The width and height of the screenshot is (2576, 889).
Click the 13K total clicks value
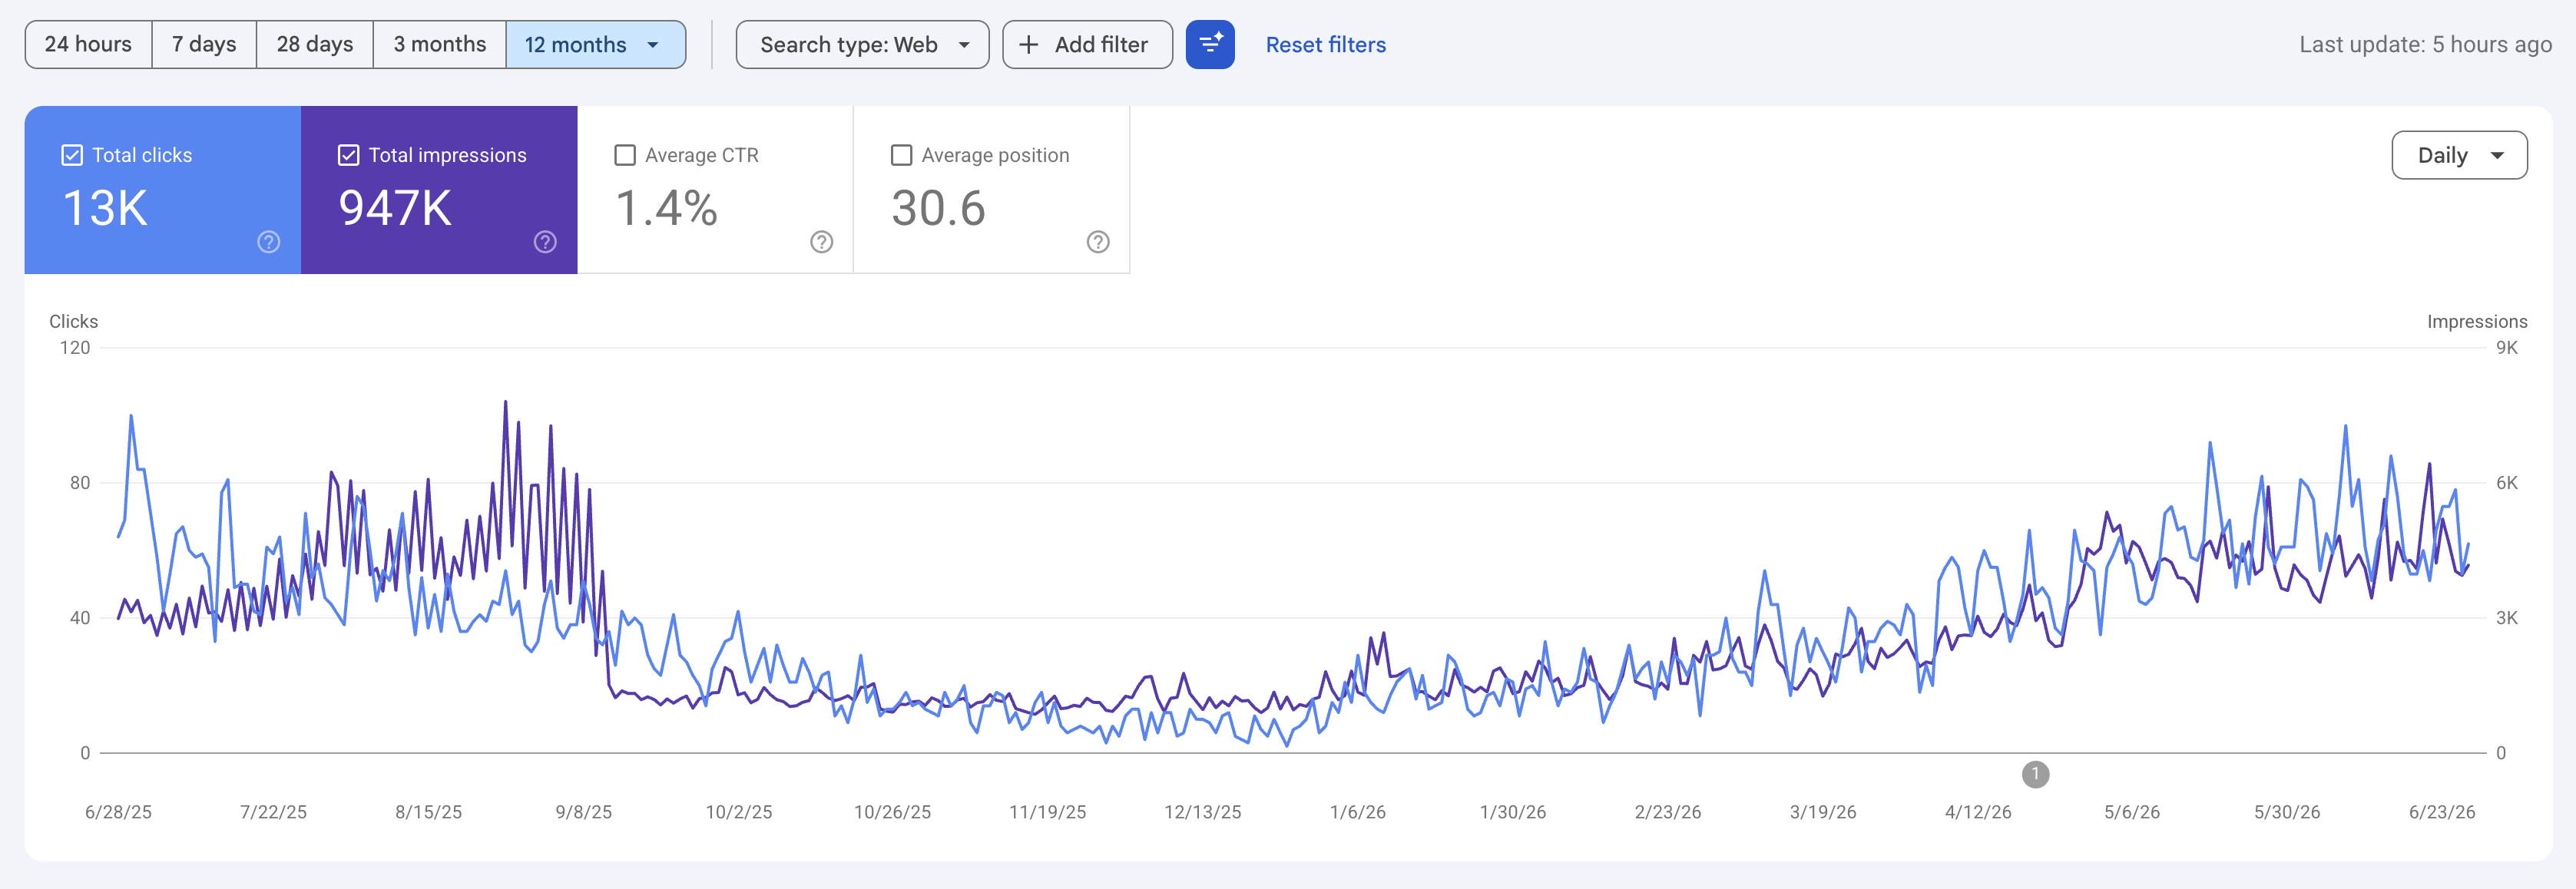coord(105,208)
